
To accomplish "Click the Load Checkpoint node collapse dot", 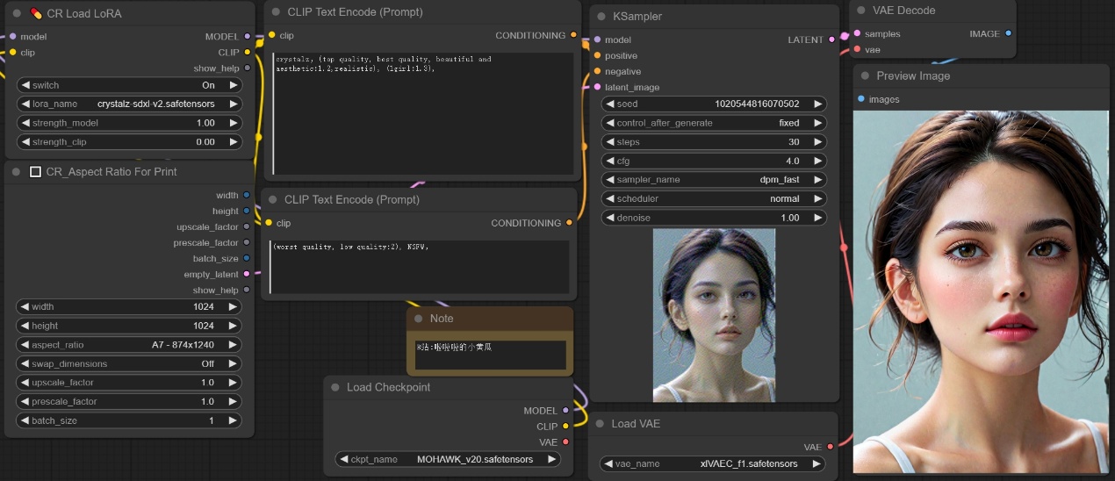I will point(336,387).
